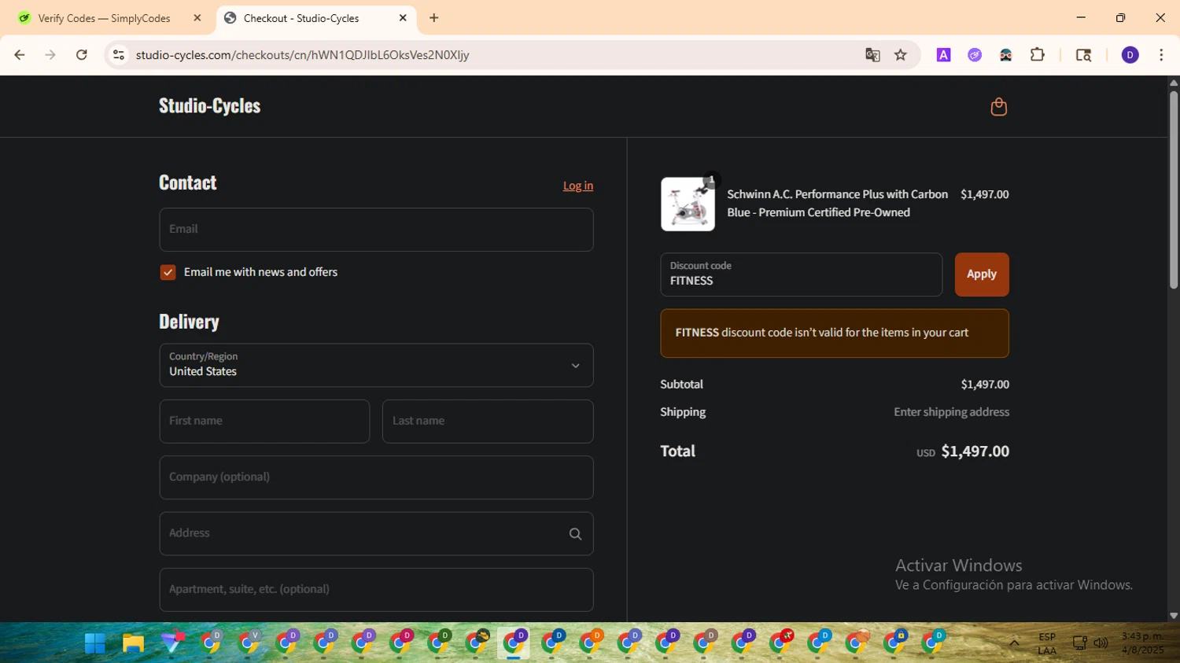Click the page vertical scrollbar thumb
Viewport: 1180px width, 663px height.
[1173, 189]
